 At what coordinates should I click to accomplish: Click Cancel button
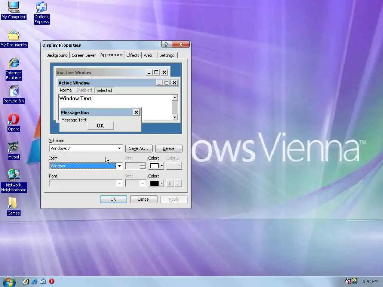(x=144, y=200)
